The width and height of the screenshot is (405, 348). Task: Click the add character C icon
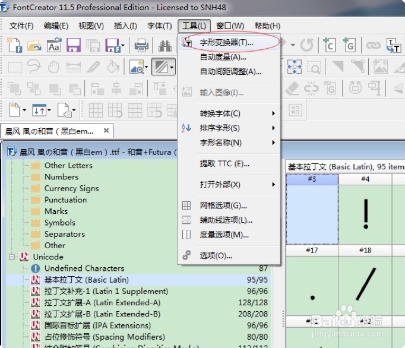click(330, 45)
